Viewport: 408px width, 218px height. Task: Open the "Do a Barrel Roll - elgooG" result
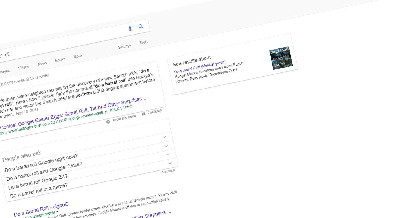[x=41, y=209]
